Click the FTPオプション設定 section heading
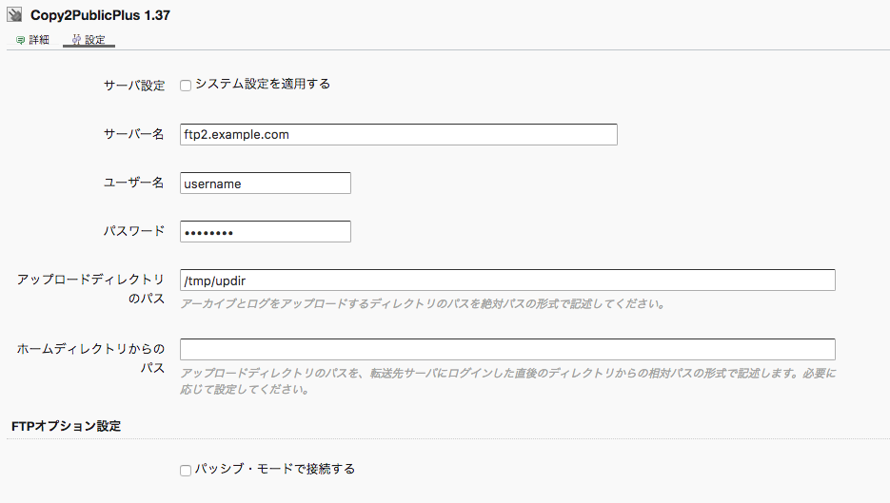 67,426
